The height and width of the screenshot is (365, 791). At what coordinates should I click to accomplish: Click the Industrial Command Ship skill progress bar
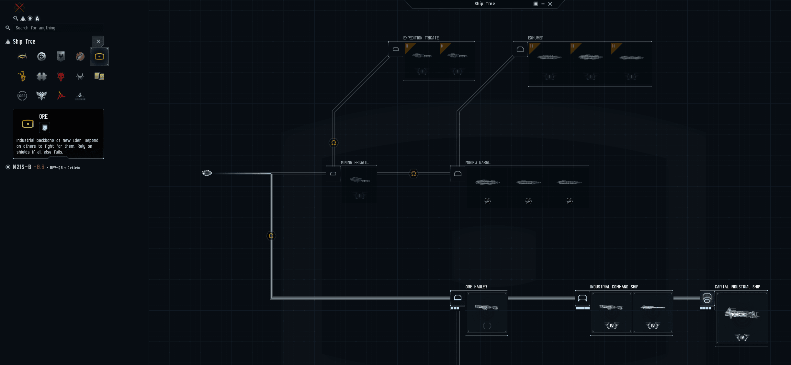[x=582, y=308]
